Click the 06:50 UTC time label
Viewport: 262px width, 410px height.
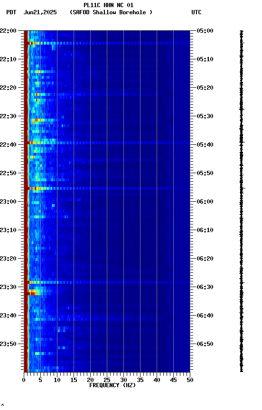[205, 344]
